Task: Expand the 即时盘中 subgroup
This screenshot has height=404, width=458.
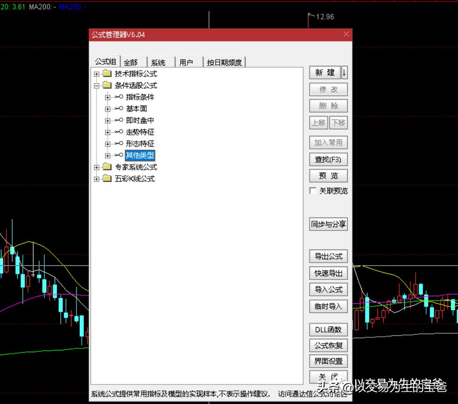Action: tap(107, 121)
